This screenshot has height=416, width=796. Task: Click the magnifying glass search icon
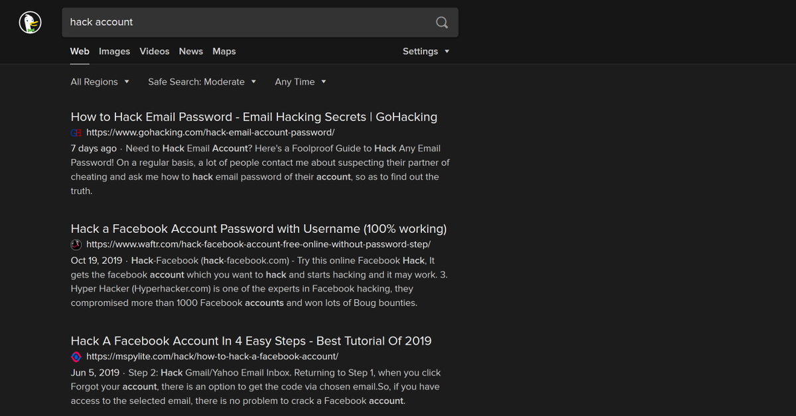click(x=442, y=23)
